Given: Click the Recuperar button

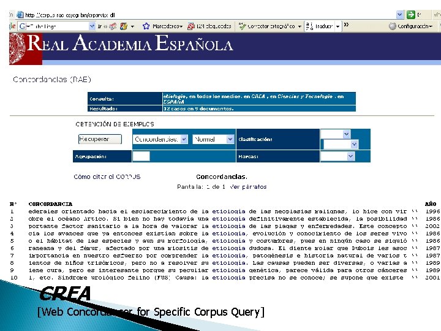Looking at the screenshot, I should click(x=100, y=139).
